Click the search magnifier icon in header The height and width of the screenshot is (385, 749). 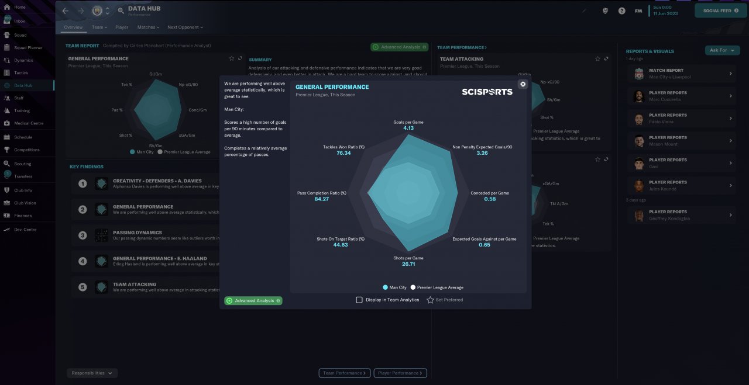pyautogui.click(x=121, y=11)
